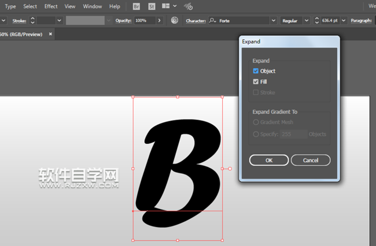Click the stroke weight up/down stepper

(x=32, y=20)
